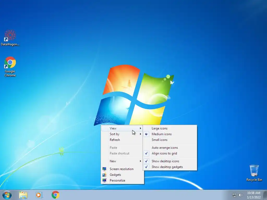
Task: Click the DataWagon... label text
Action: [10, 44]
